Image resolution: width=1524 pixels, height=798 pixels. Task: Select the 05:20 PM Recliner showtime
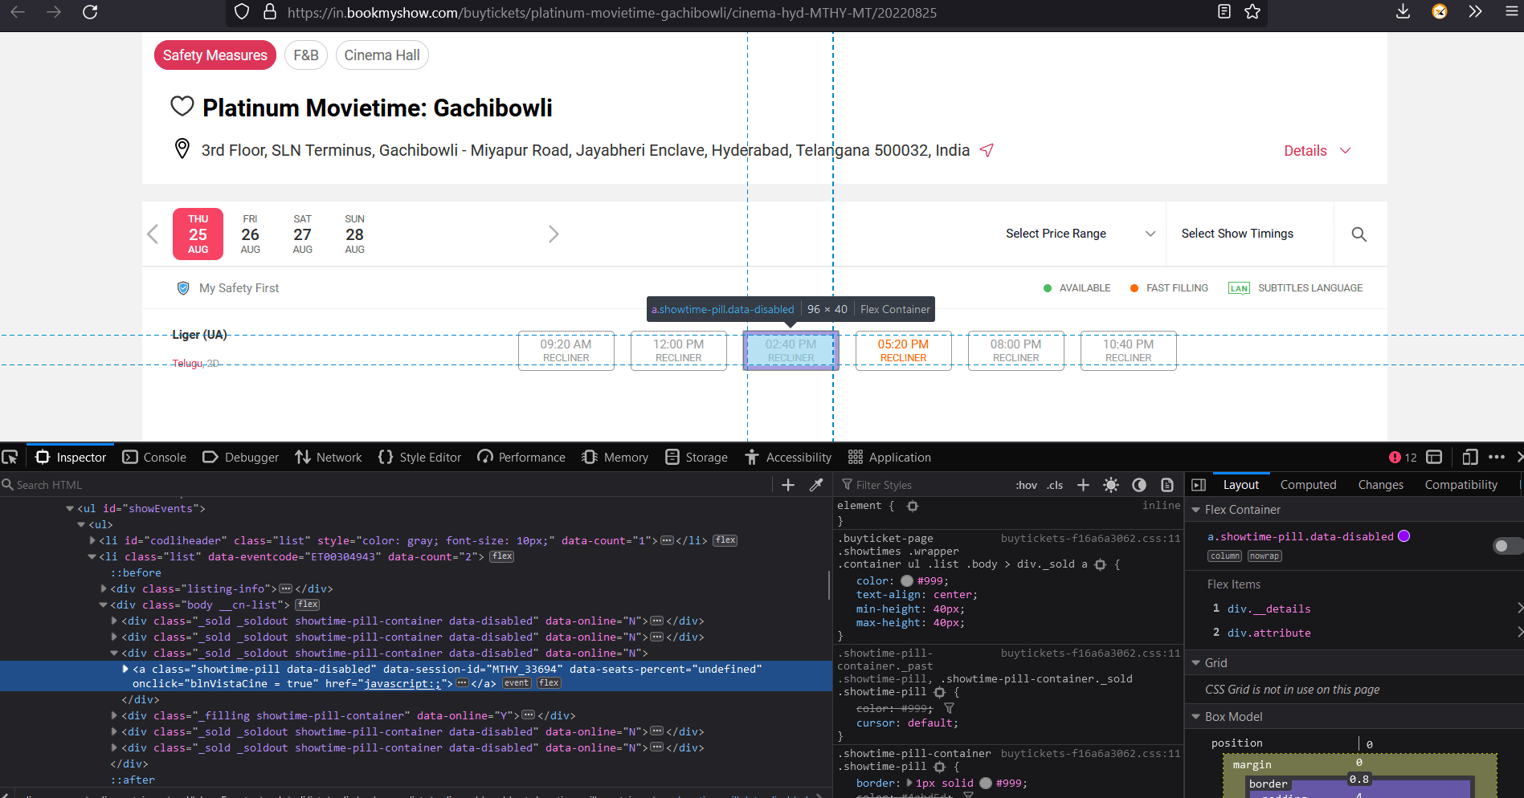pyautogui.click(x=903, y=350)
